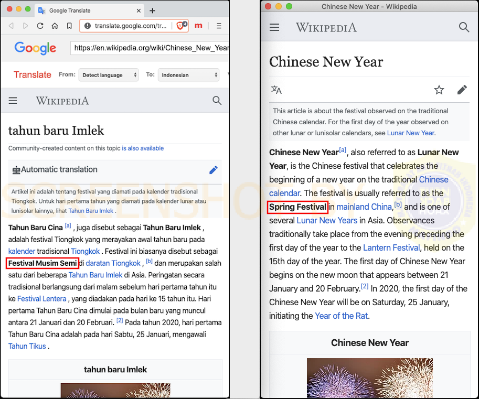Open the 'Tahun Baru Imlek' hatnote link
This screenshot has width=479, height=399.
click(91, 211)
